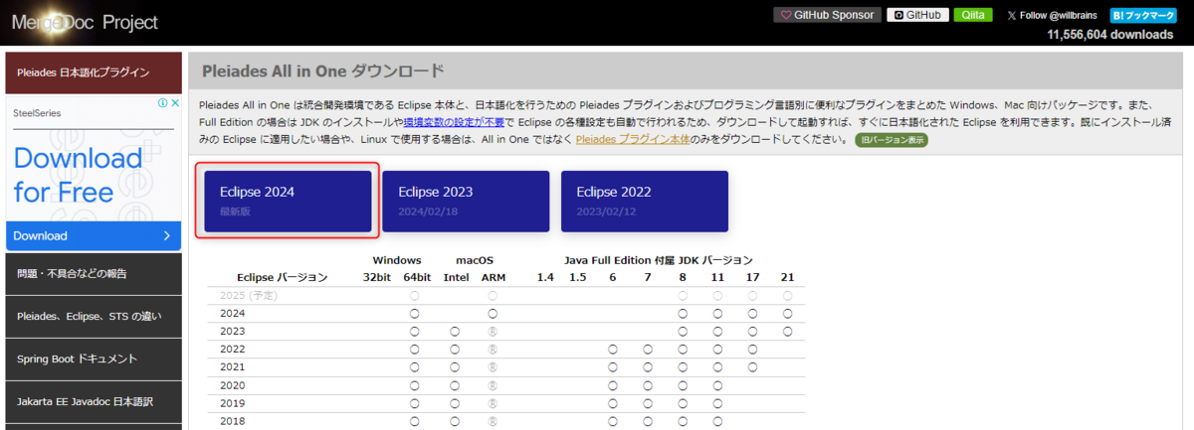
Task: Open Pleiades、Eclipse、STS の違い sidebar item
Action: click(94, 316)
